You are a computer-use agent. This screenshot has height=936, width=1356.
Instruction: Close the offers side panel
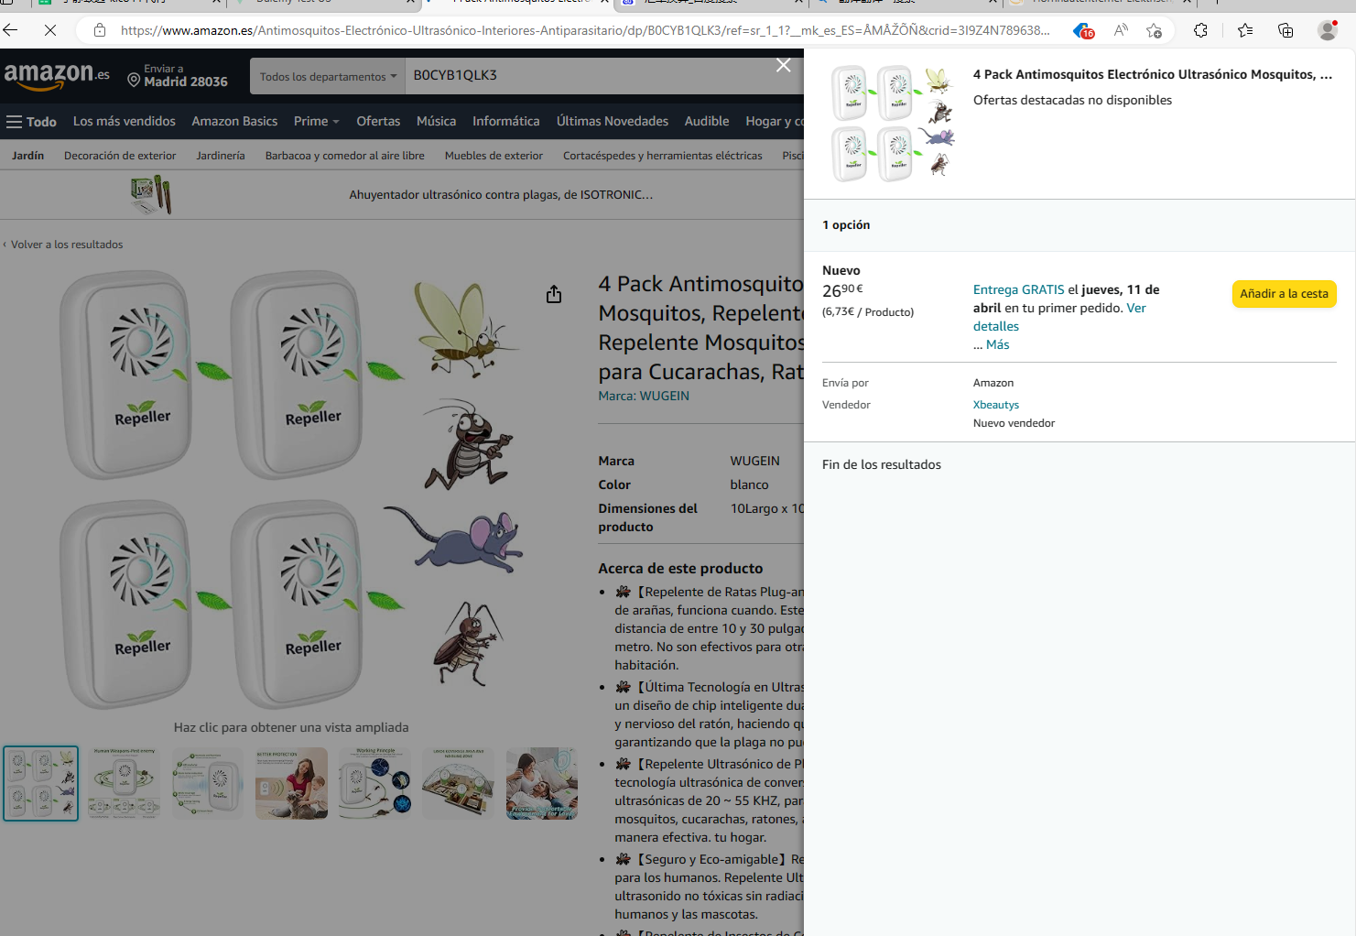(x=784, y=65)
